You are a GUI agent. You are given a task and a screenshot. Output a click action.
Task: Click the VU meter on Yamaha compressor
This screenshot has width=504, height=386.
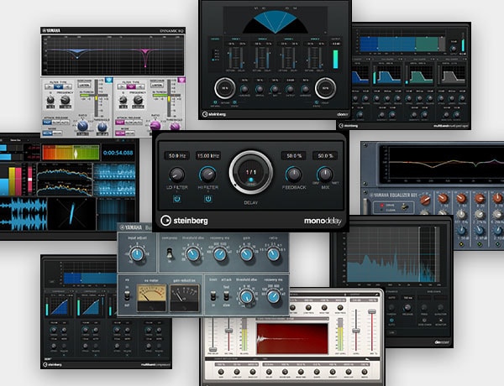click(153, 295)
